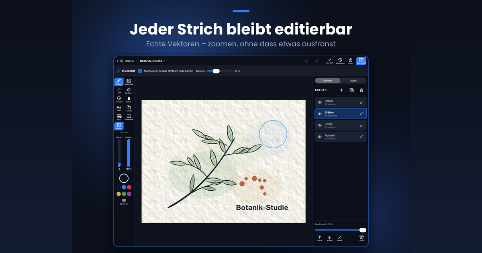482x253 pixels.
Task: Hide the Blätter layer
Action: click(x=320, y=114)
